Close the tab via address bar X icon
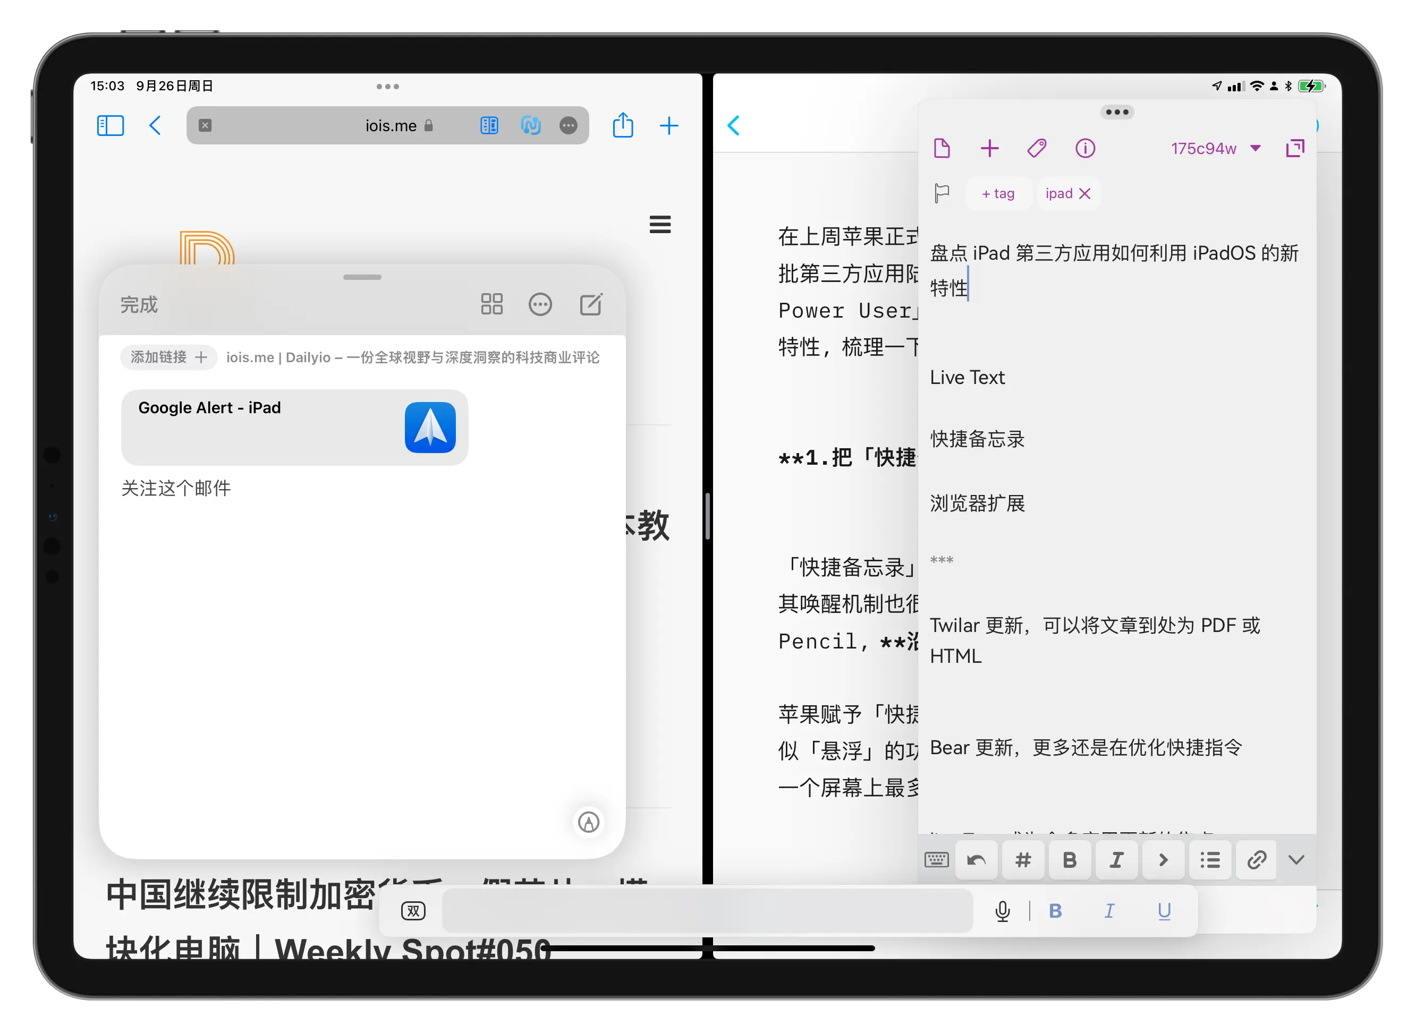Viewport: 1416px width, 1033px height. (x=205, y=126)
